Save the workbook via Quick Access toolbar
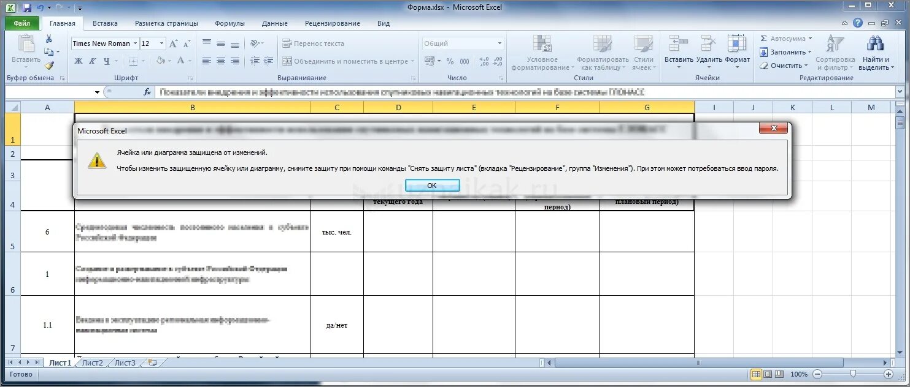Image resolution: width=910 pixels, height=387 pixels. pos(26,7)
